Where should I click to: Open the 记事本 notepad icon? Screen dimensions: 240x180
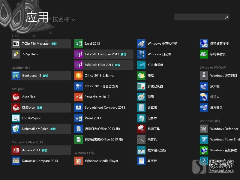point(141,118)
